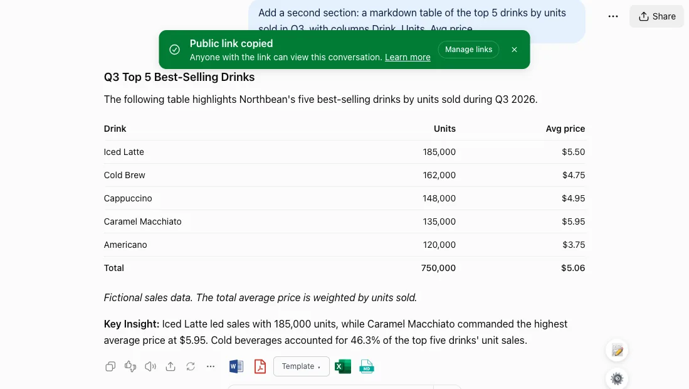The image size is (689, 389).
Task: Follow the Learn more link
Action: (408, 58)
